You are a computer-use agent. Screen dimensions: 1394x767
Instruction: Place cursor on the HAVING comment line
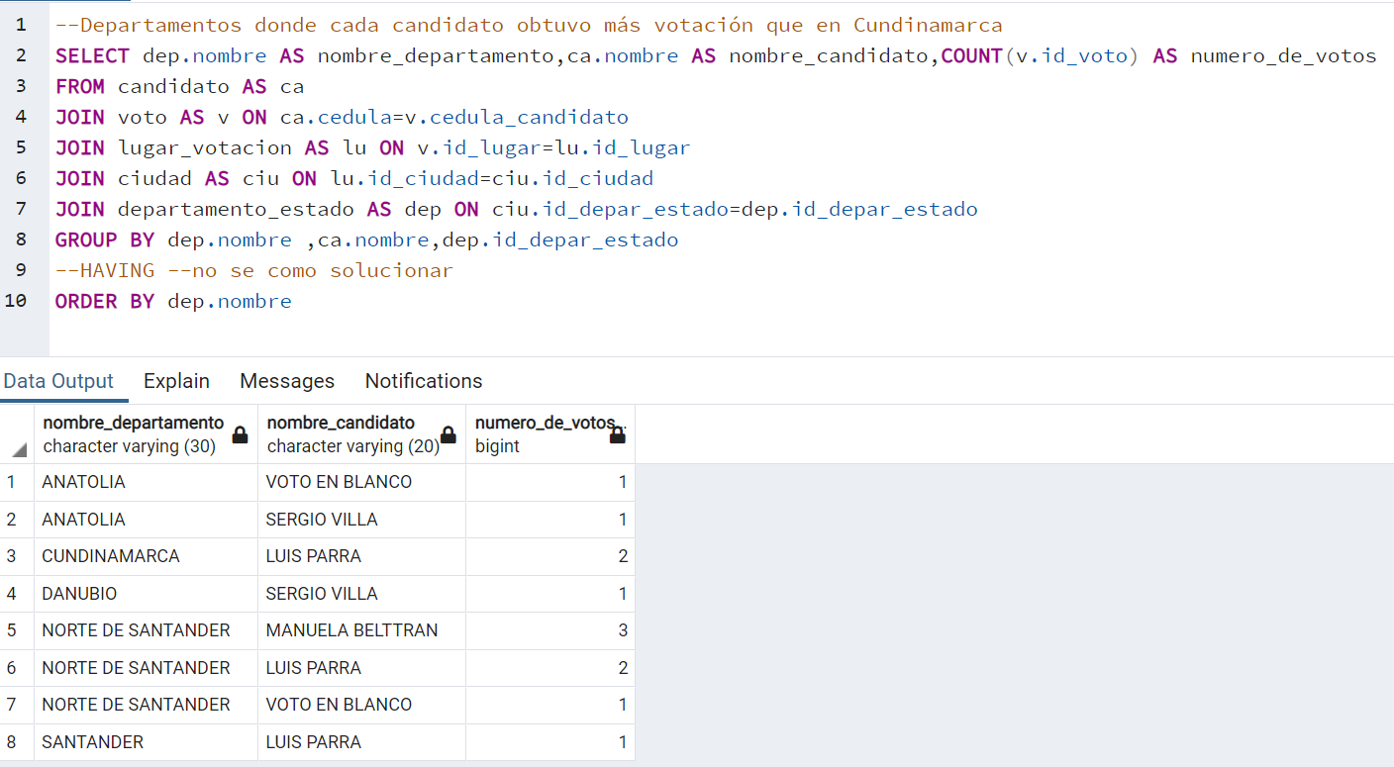254,270
